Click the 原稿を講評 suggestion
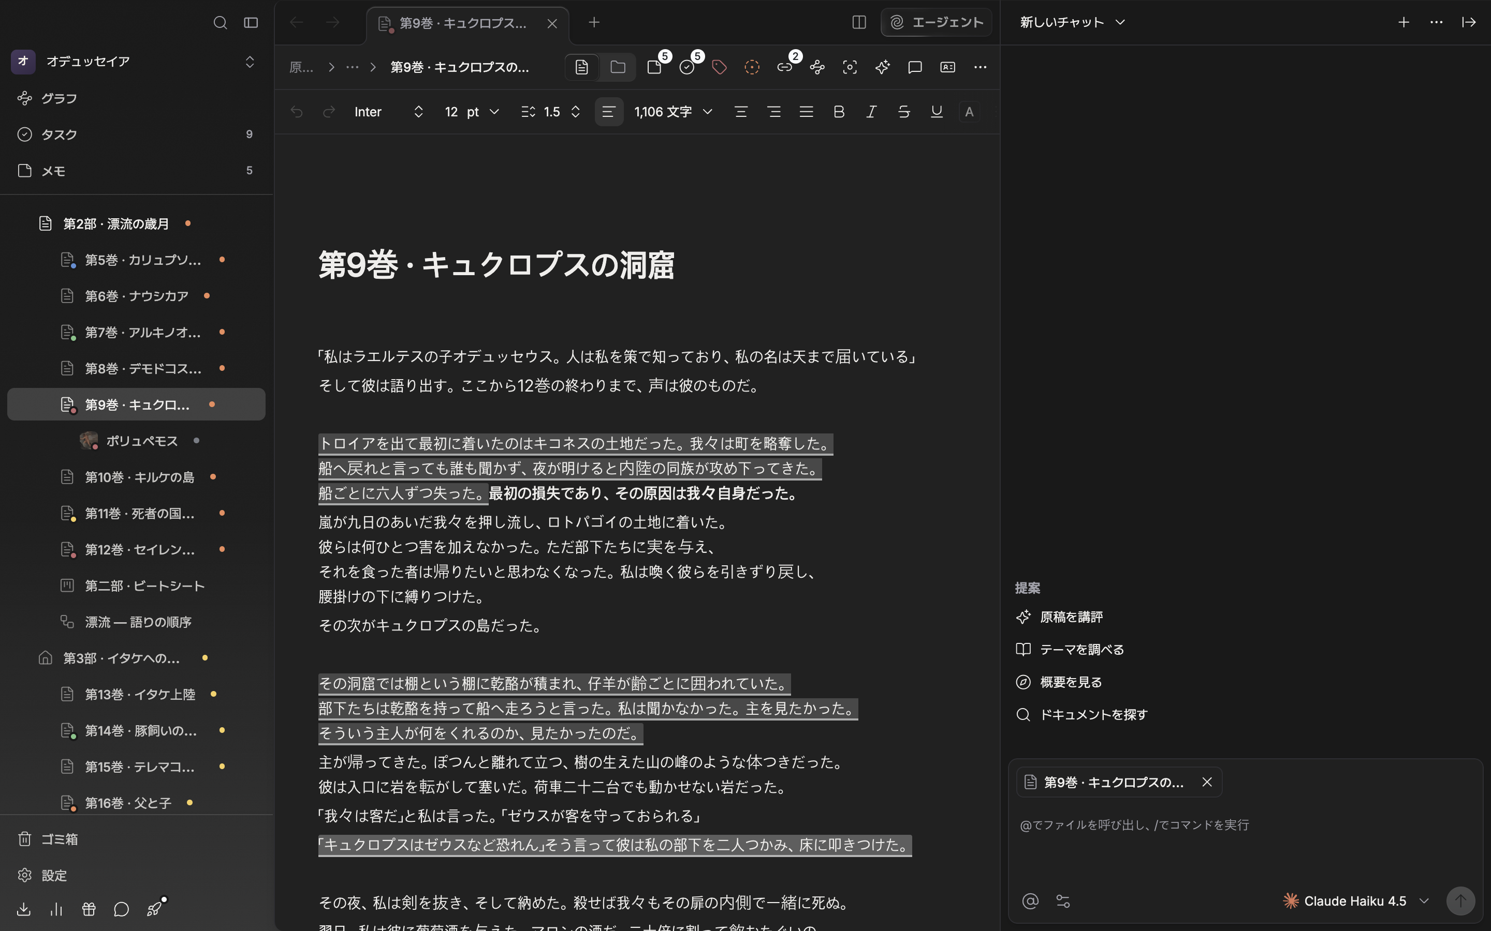 point(1060,617)
